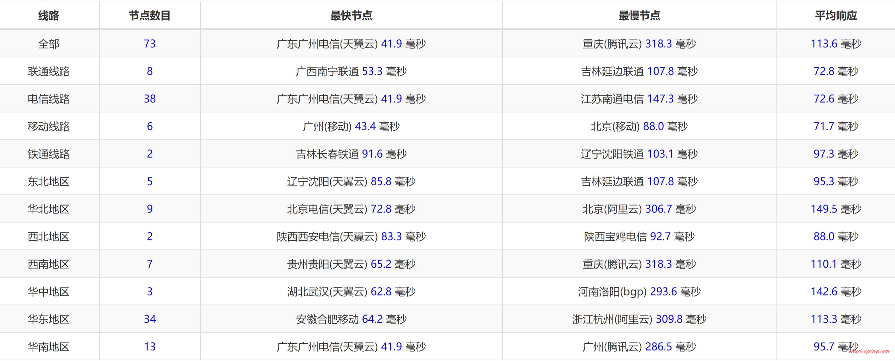Click 陕西西安电信(天翼云) 83.3 毫秒 cell
This screenshot has height=361, width=895.
pos(351,236)
